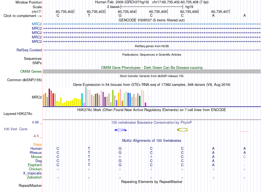
Task: Click the MRC2 label beside GTEx bar chart
Action: 37,97
